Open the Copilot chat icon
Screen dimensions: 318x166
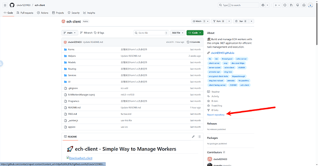(x=263, y=5)
